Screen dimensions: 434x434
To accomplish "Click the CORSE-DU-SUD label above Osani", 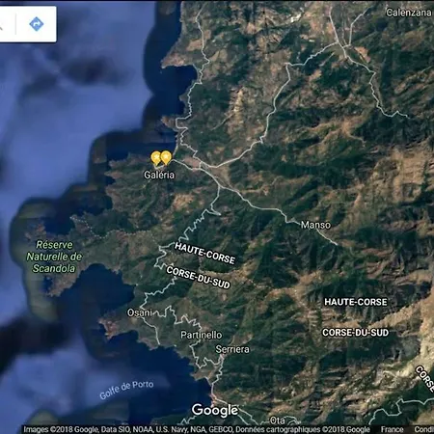I will 198,278.
